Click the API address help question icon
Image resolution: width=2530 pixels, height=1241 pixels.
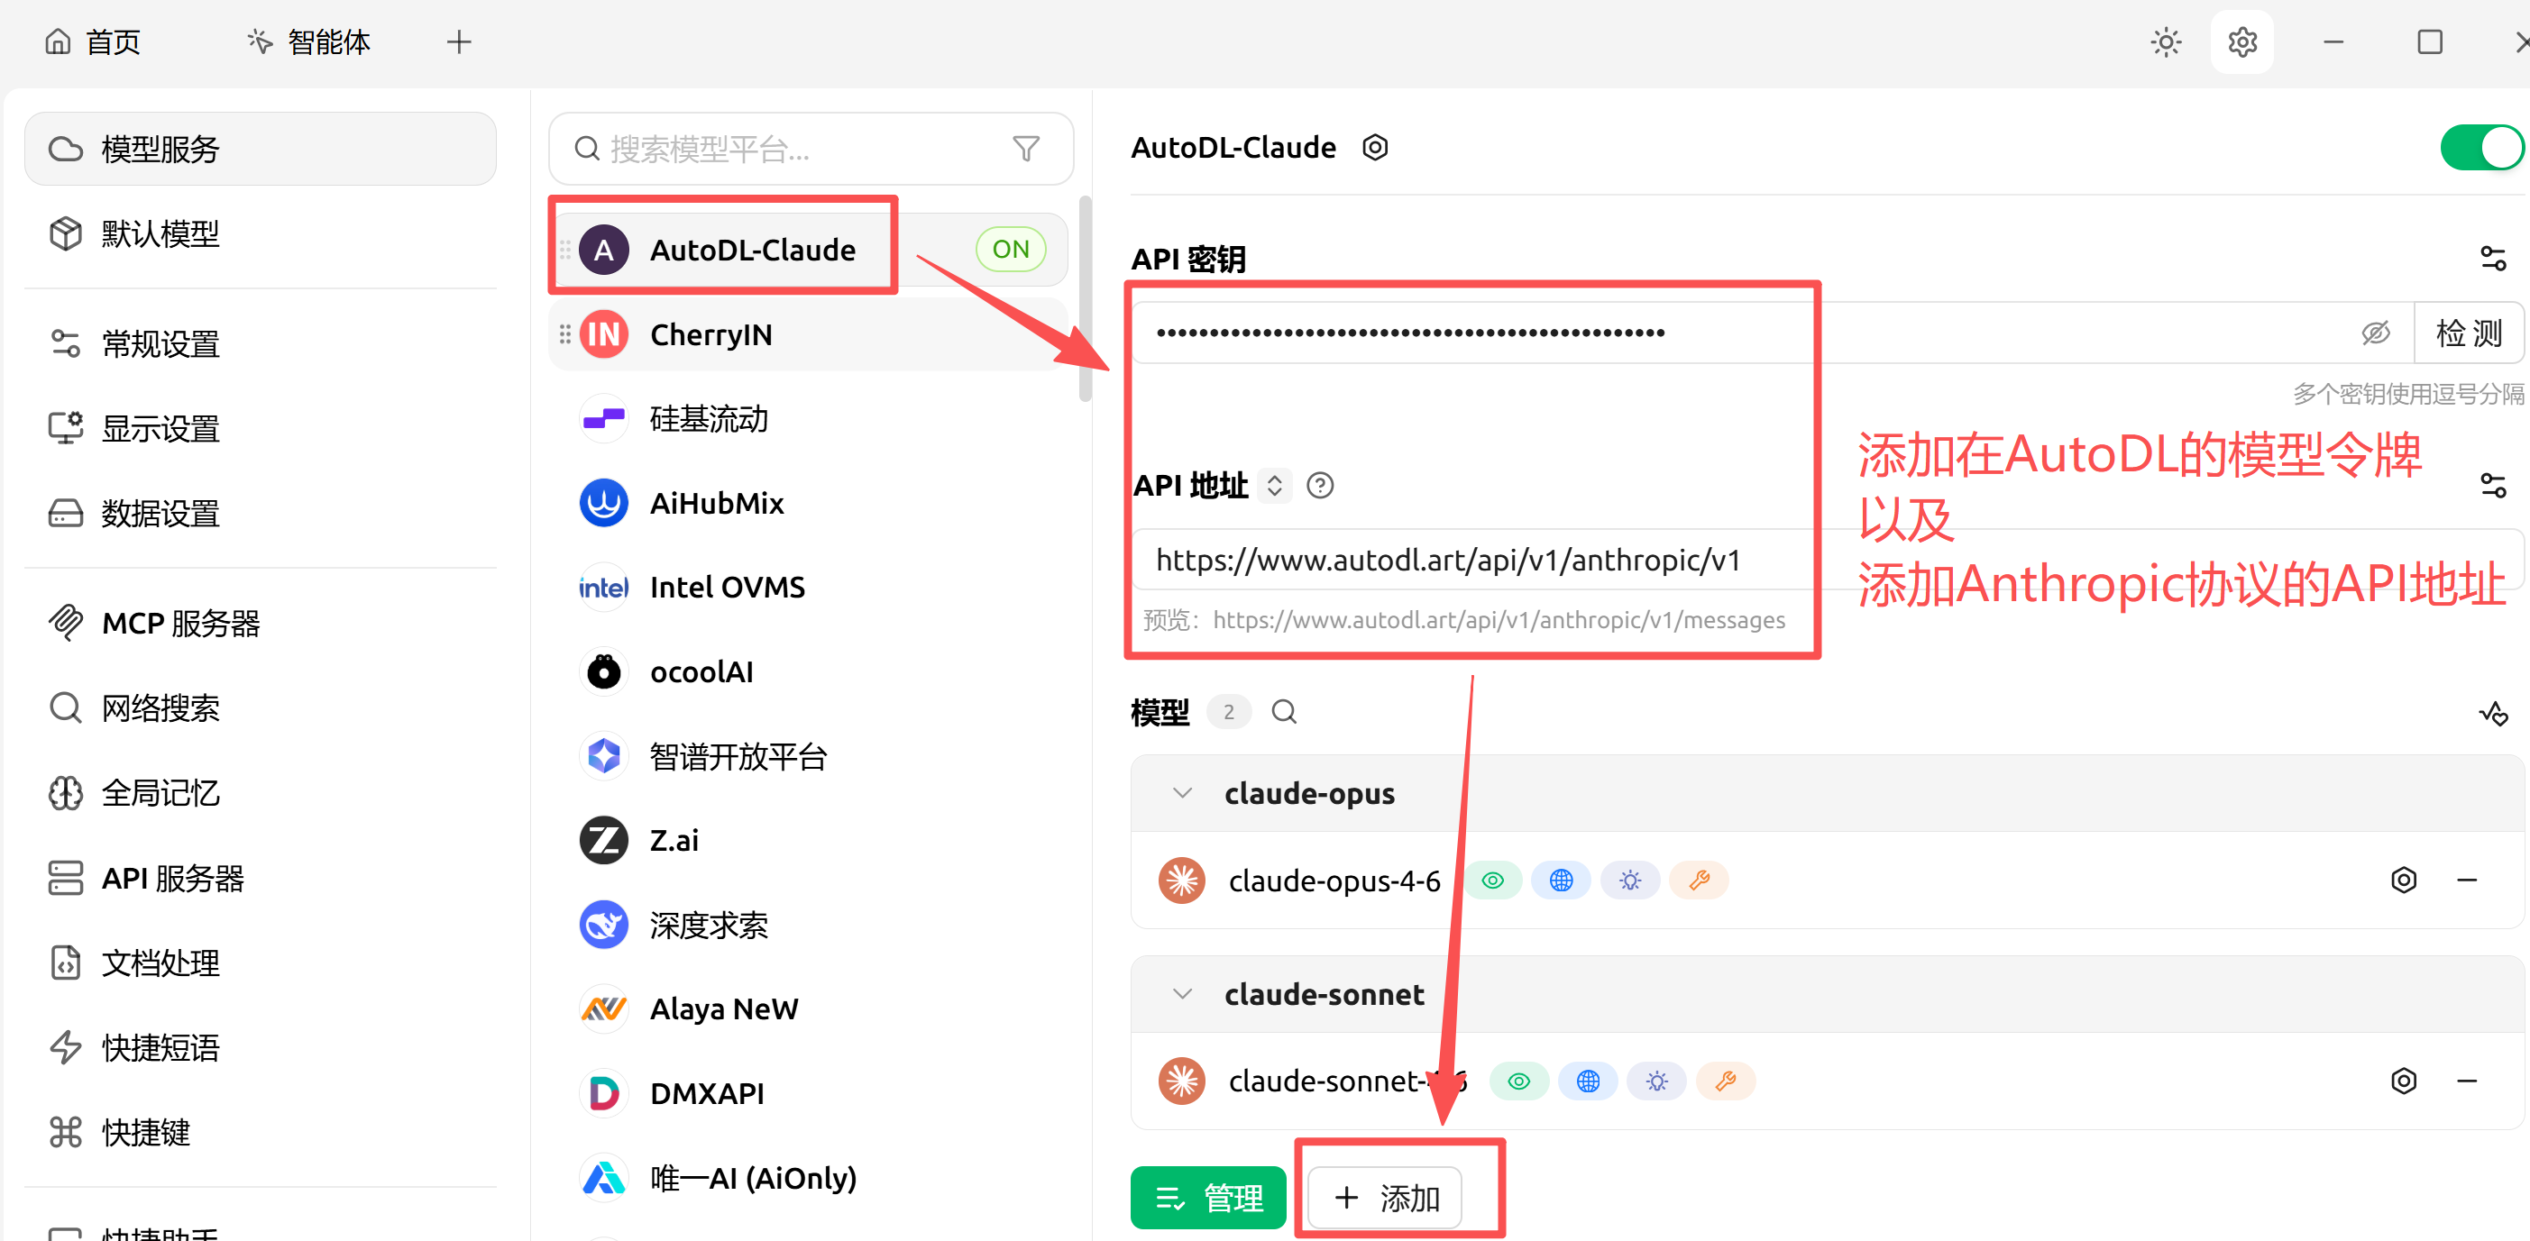click(1319, 485)
